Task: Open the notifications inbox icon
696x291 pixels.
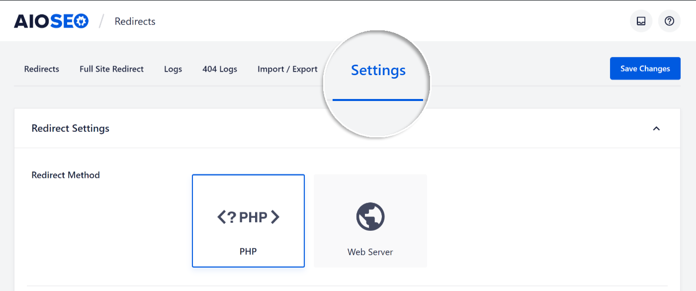Action: [641, 21]
